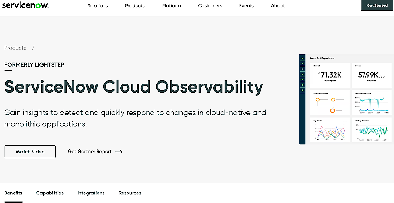Click the 171.32K total requests card
The width and height of the screenshot is (394, 203).
330,75
